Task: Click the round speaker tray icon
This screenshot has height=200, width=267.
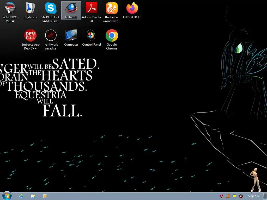Action: coord(241,196)
